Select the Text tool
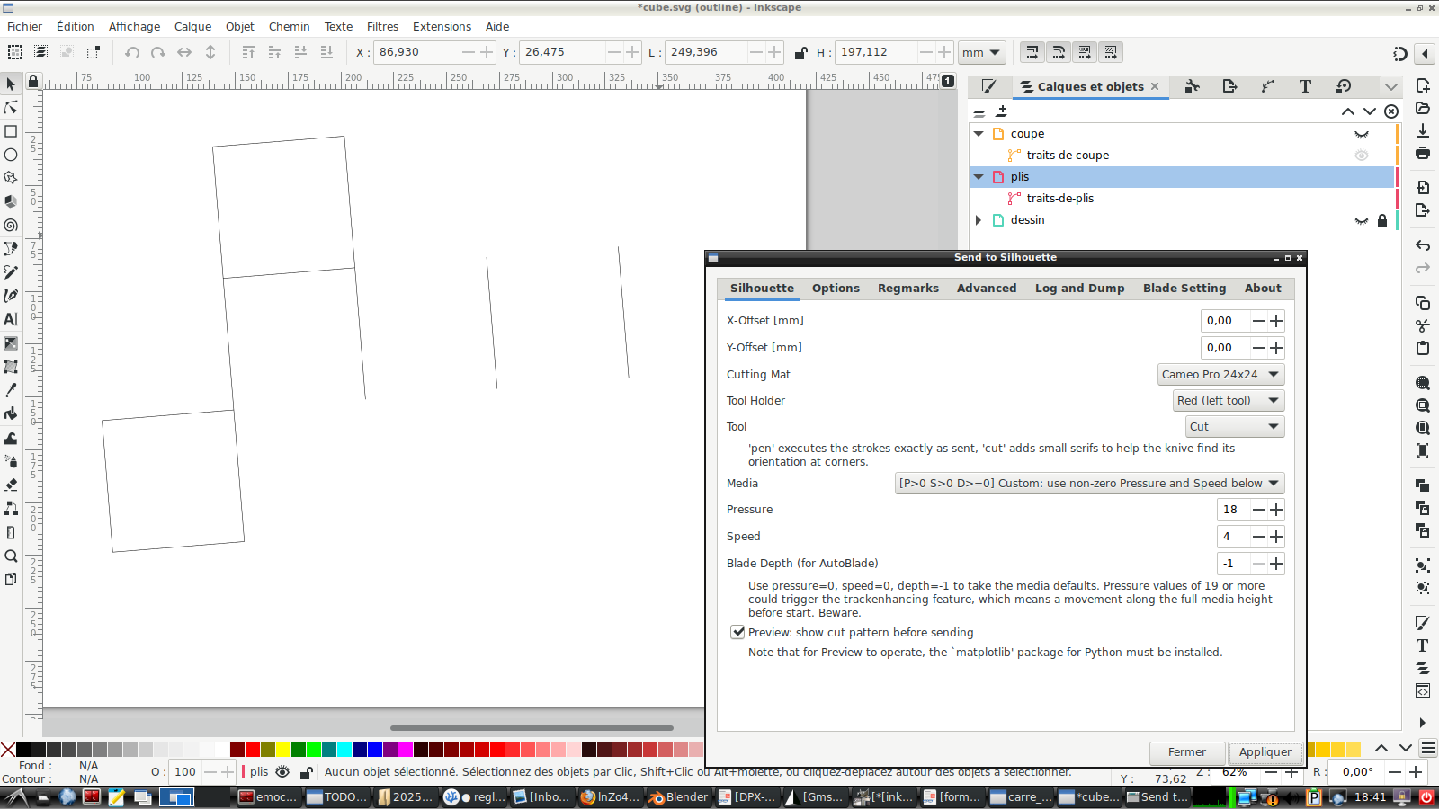Screen dimensions: 1439x809 11,319
